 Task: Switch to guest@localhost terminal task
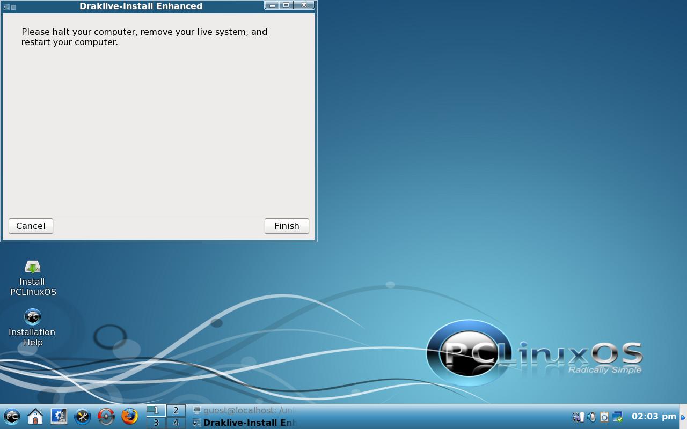[244, 410]
